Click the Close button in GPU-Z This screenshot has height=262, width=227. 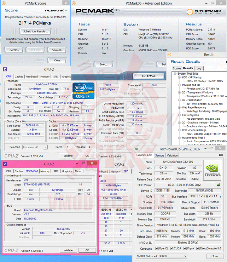pyautogui.click(x=215, y=256)
